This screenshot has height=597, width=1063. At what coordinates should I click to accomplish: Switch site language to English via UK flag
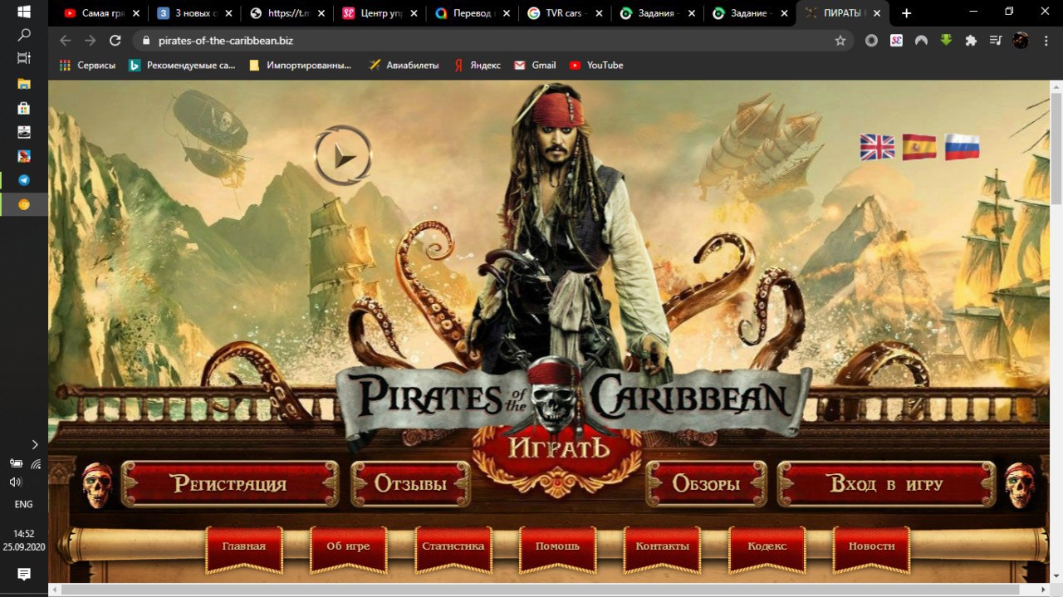coord(877,147)
